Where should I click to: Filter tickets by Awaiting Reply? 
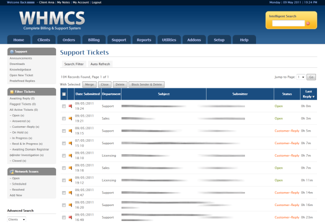[x=22, y=98]
